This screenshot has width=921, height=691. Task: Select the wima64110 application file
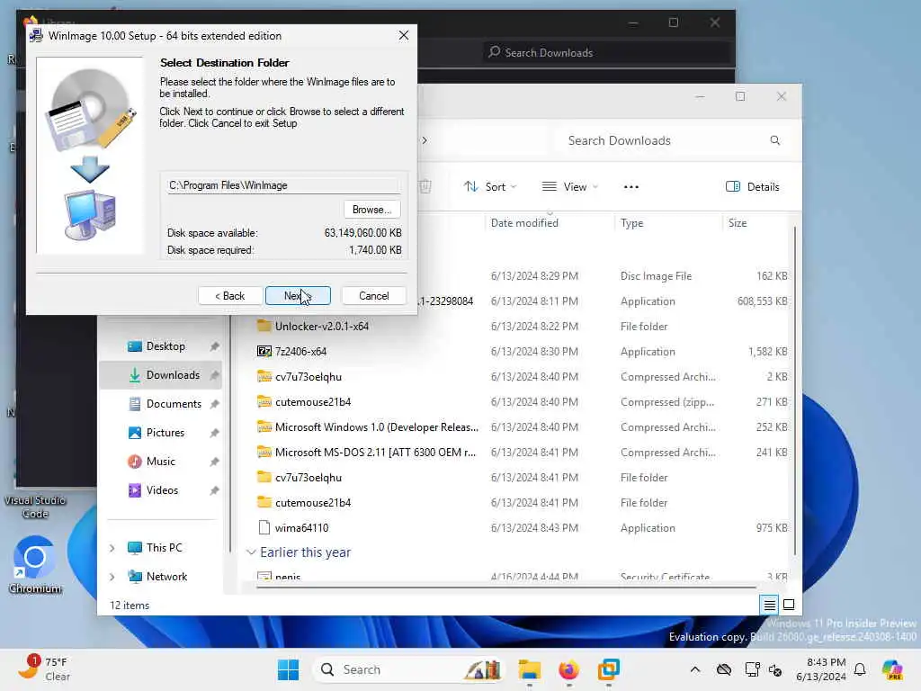302,528
